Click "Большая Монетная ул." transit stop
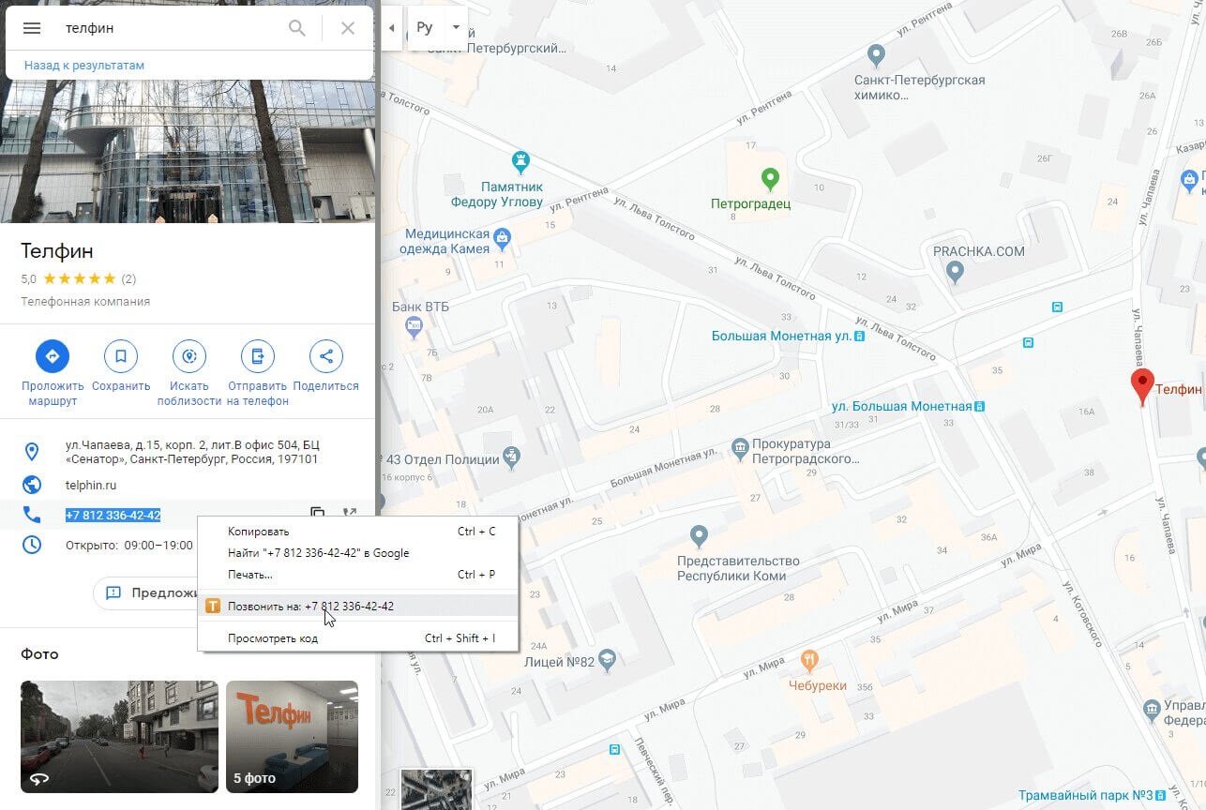 tap(859, 335)
